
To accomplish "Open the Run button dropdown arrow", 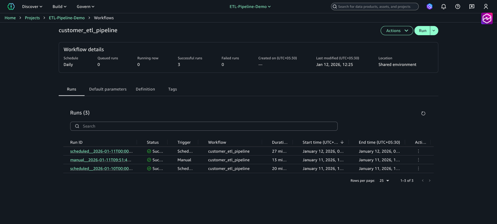I will click(434, 31).
